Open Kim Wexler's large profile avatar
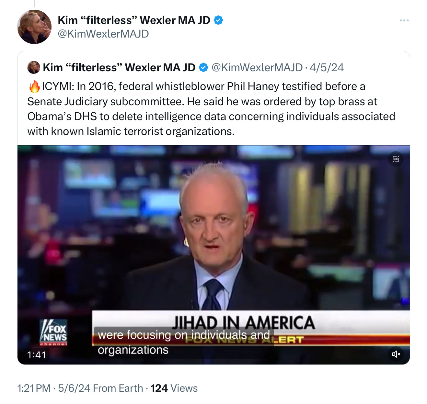 [34, 27]
